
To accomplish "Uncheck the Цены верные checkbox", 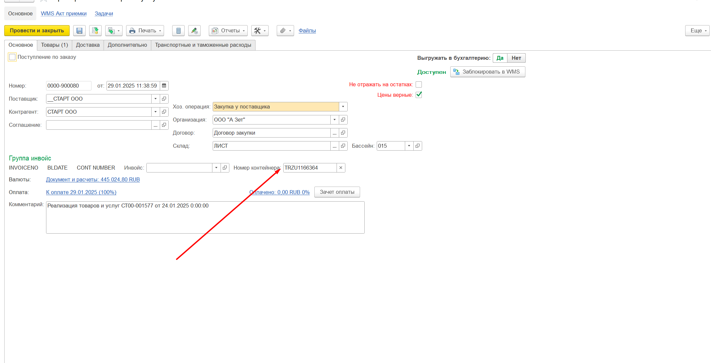I will click(x=419, y=95).
